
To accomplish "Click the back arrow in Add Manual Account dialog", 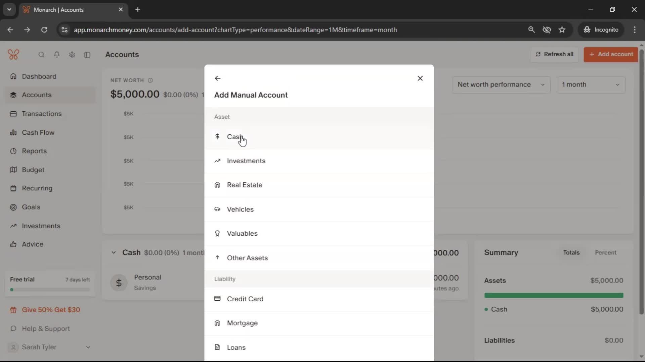I will point(218,78).
